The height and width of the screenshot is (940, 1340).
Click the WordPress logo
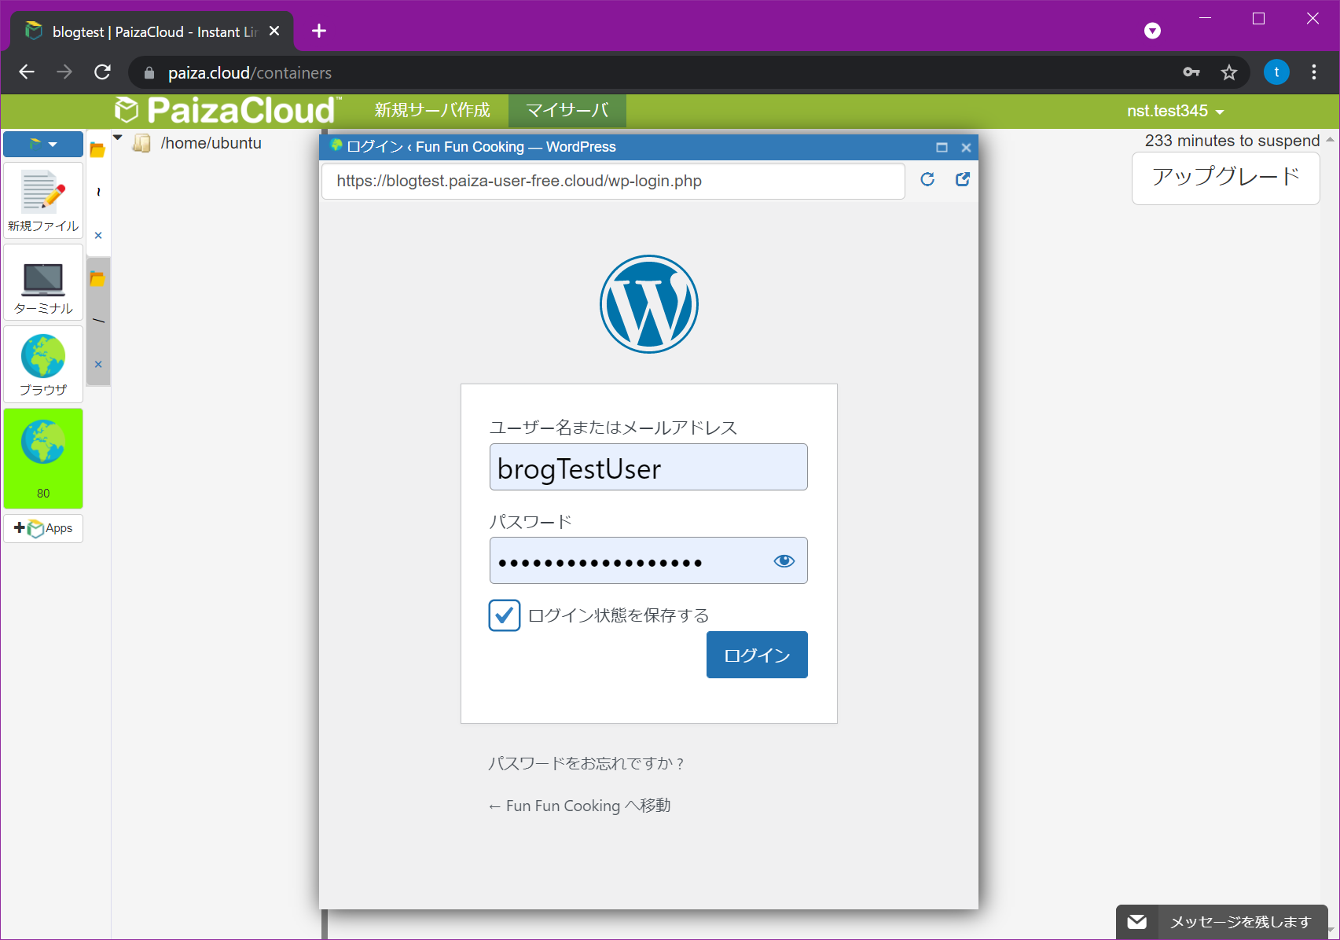[x=649, y=304]
